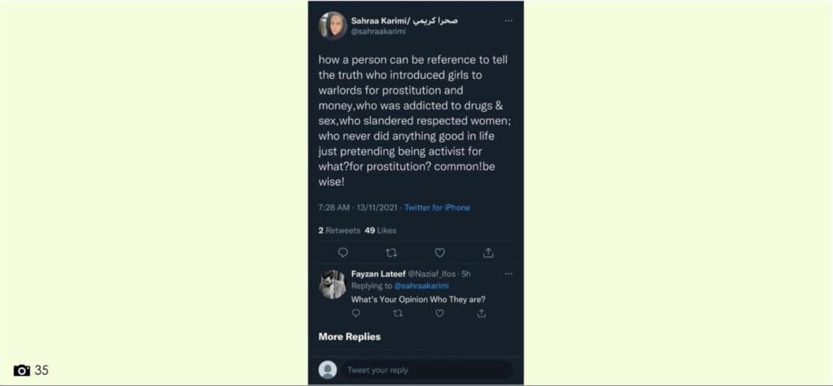Image resolution: width=833 pixels, height=386 pixels.
Task: View the 49 Likes list
Action: [x=380, y=230]
